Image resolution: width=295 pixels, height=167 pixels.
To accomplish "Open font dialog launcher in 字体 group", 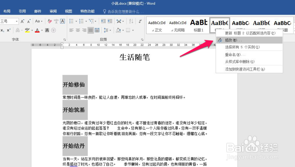I will [65, 40].
